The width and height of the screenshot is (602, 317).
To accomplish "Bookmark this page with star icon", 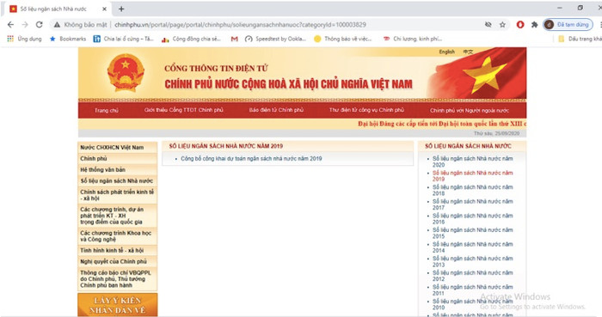I will click(x=502, y=25).
